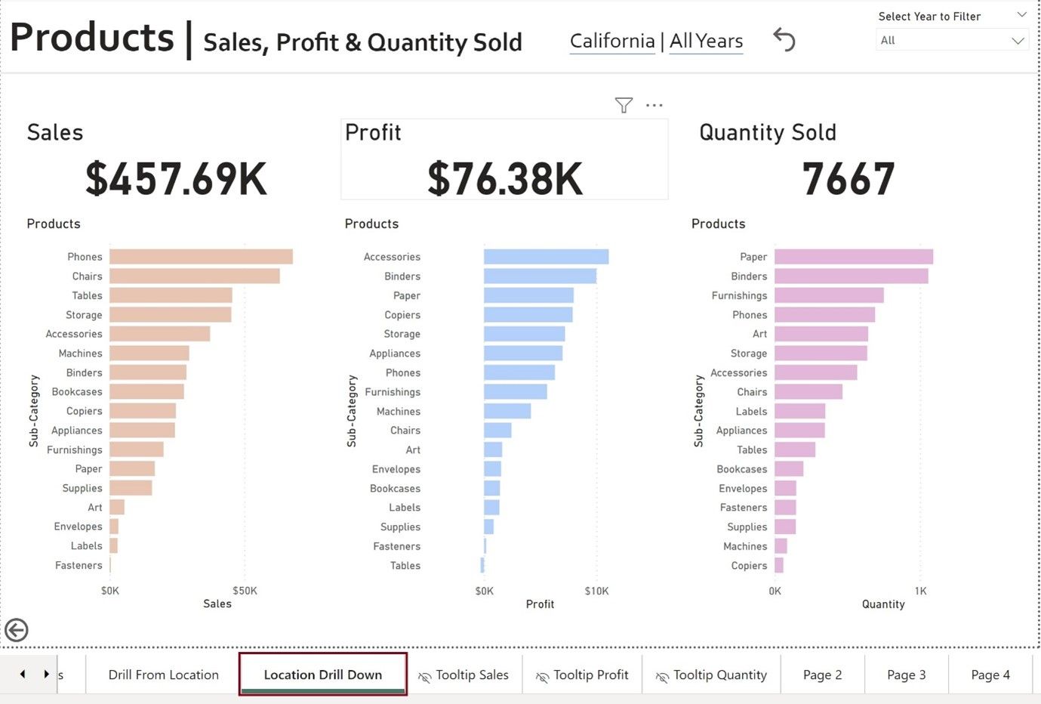Open the Page 3 tab
Viewport: 1041px width, 704px height.
(x=906, y=675)
